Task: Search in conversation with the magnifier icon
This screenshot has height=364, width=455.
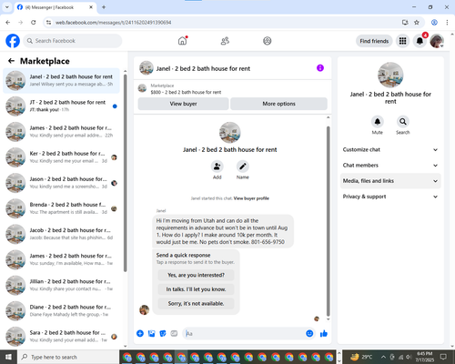Action: (x=403, y=122)
